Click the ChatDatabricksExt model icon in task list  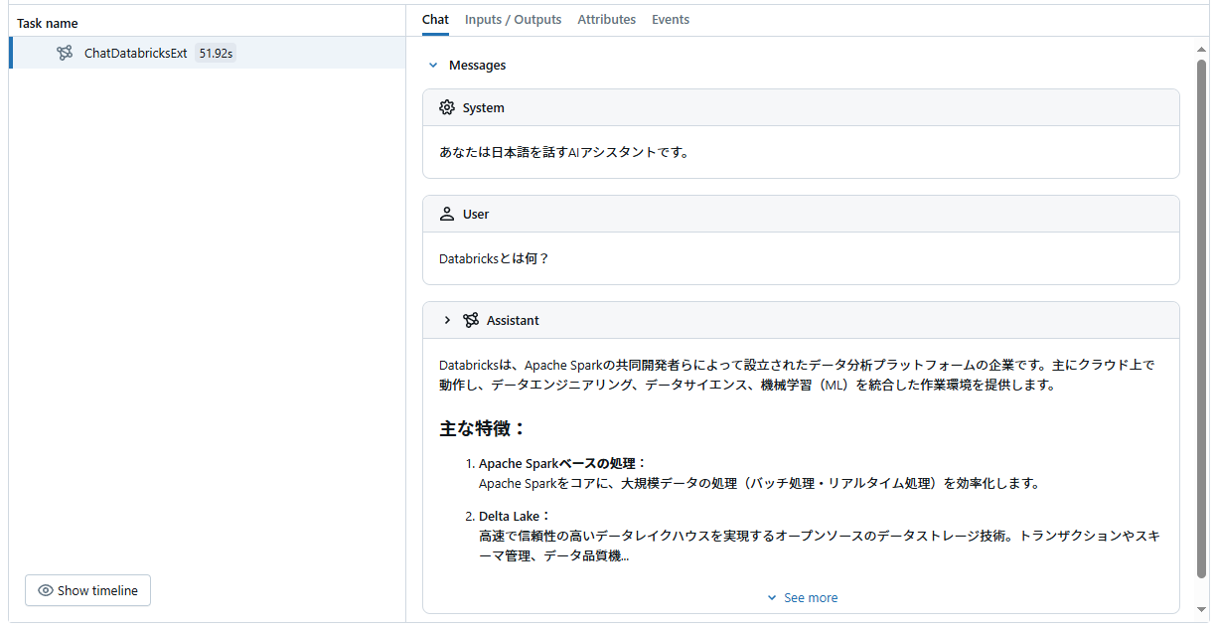(x=65, y=54)
